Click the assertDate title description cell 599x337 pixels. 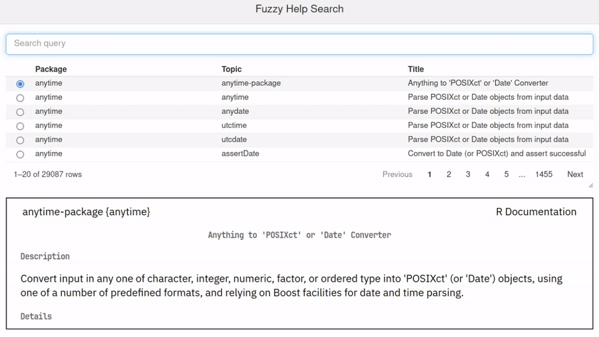497,154
